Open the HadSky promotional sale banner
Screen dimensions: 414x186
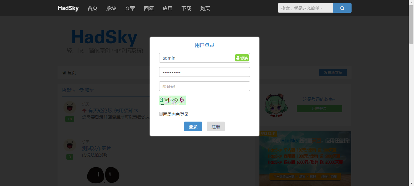(305, 158)
